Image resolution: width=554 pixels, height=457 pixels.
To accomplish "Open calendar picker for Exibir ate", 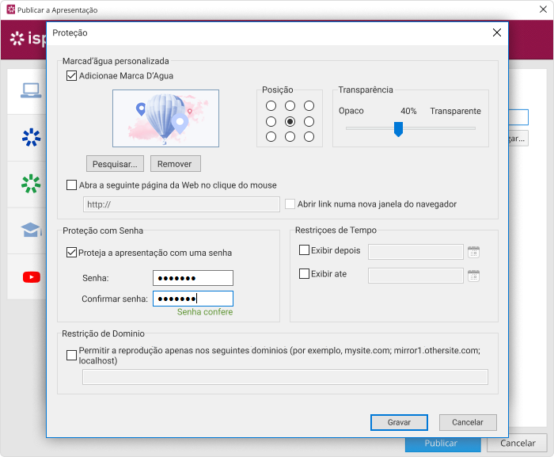I will point(473,276).
